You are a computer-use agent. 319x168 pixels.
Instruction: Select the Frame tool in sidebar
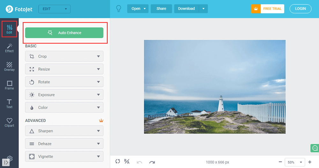pos(9,85)
